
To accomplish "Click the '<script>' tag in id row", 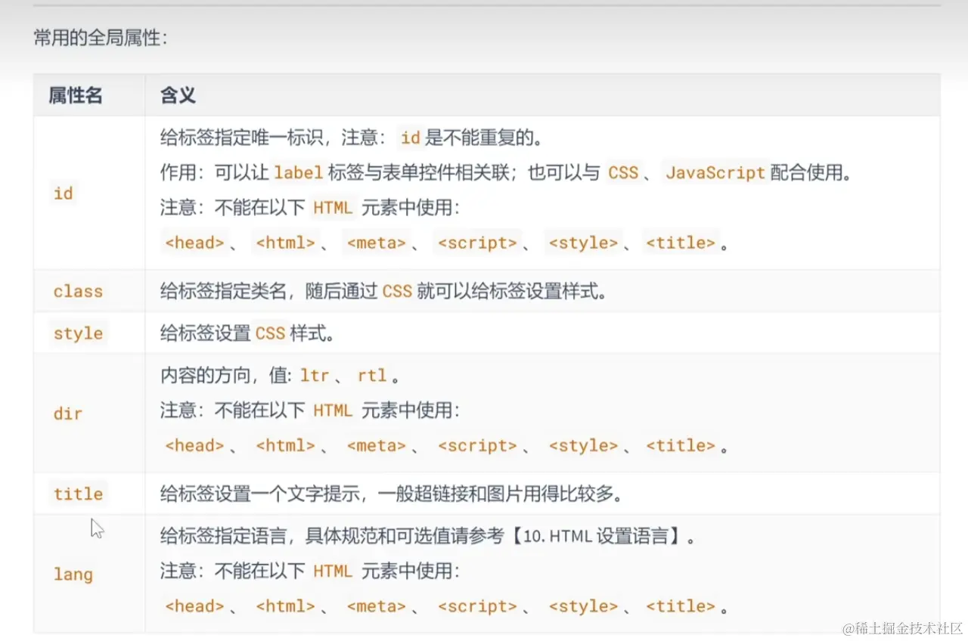I will pos(478,243).
